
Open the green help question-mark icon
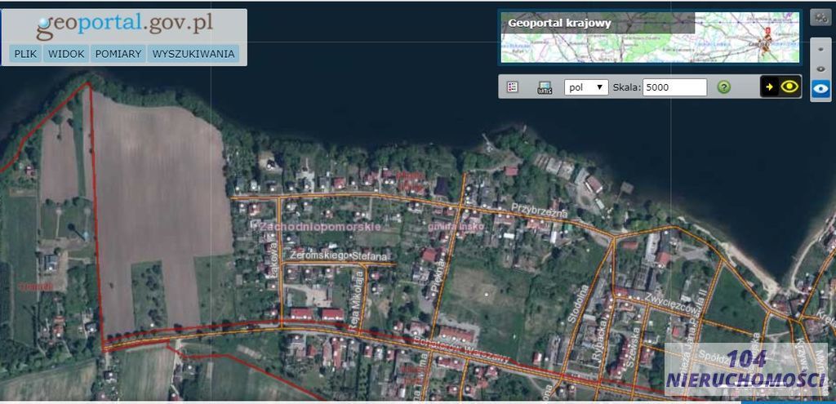723,87
